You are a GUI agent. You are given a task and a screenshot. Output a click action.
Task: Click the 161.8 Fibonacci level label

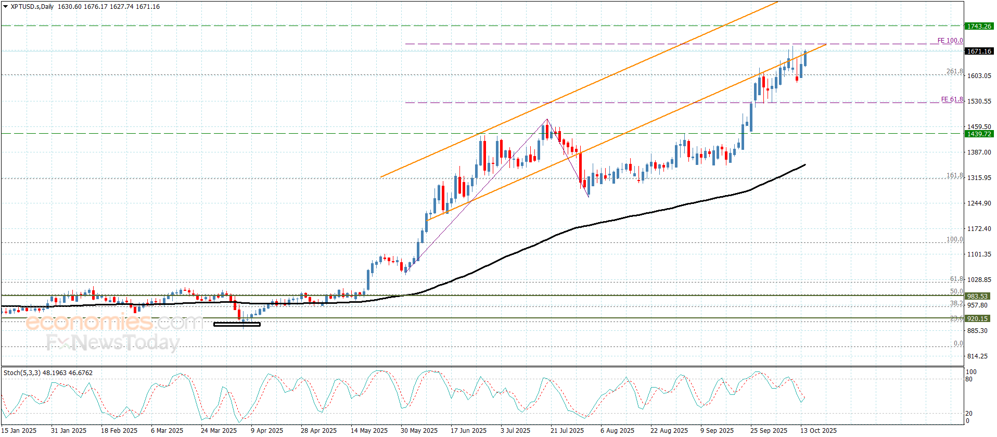954,175
